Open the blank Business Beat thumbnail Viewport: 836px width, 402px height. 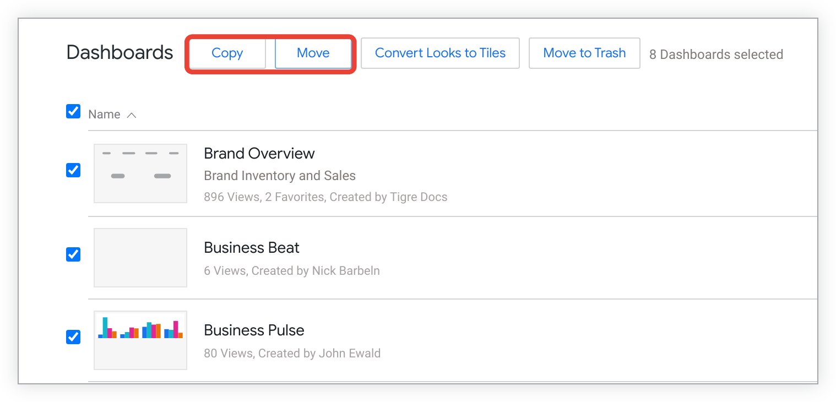pyautogui.click(x=140, y=258)
